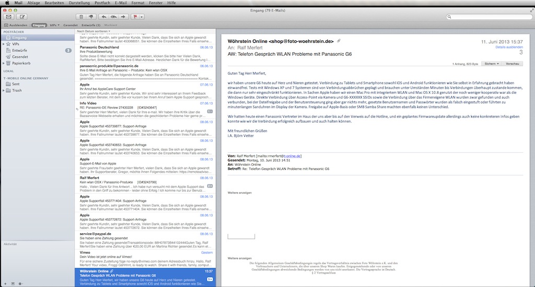Click the Get Mail envelope icon

[9, 17]
